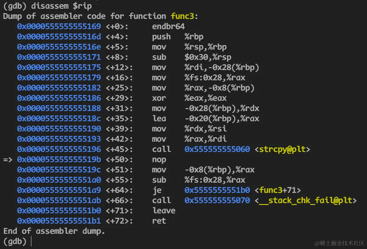This screenshot has width=367, height=249.
Task: Click the call target address 0x555555555060
Action: click(217, 149)
